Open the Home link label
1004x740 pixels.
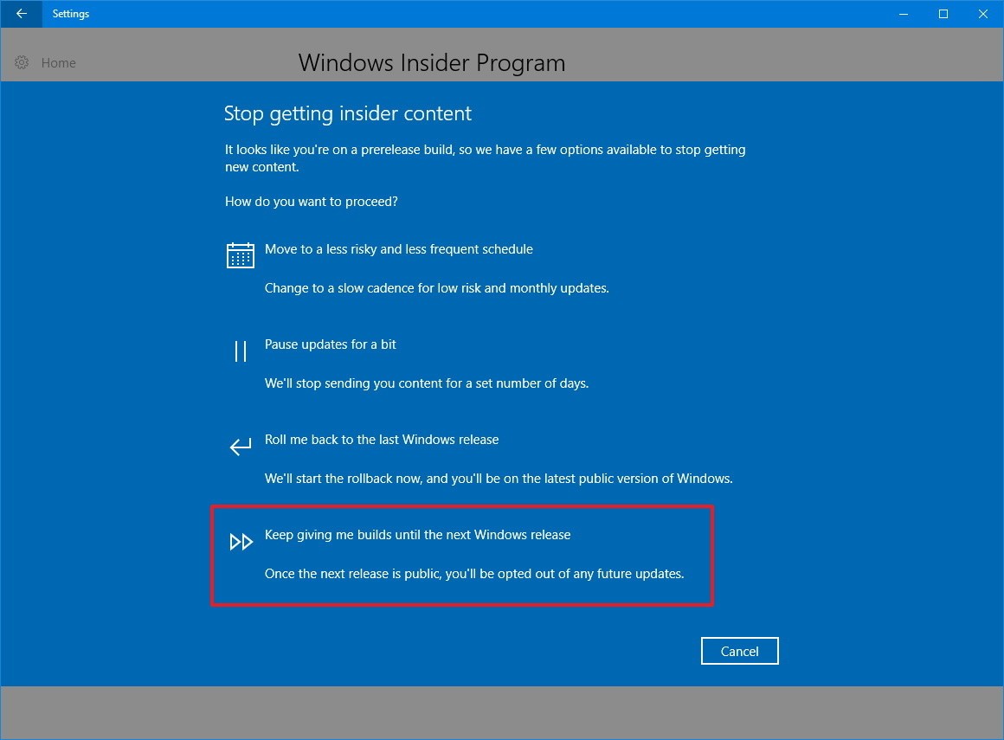[58, 62]
